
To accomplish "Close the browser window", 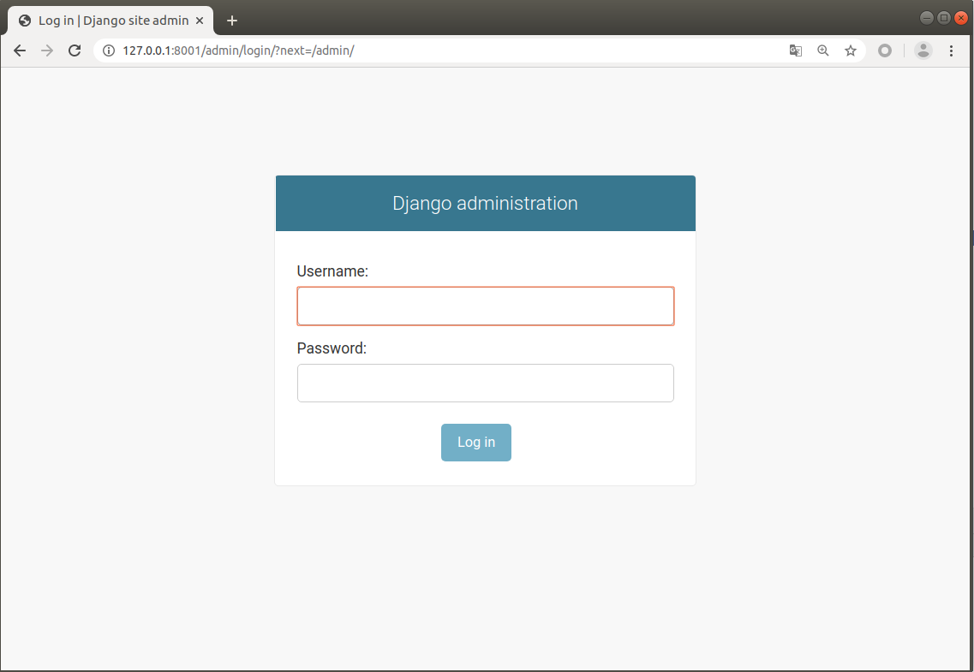I will [x=961, y=18].
